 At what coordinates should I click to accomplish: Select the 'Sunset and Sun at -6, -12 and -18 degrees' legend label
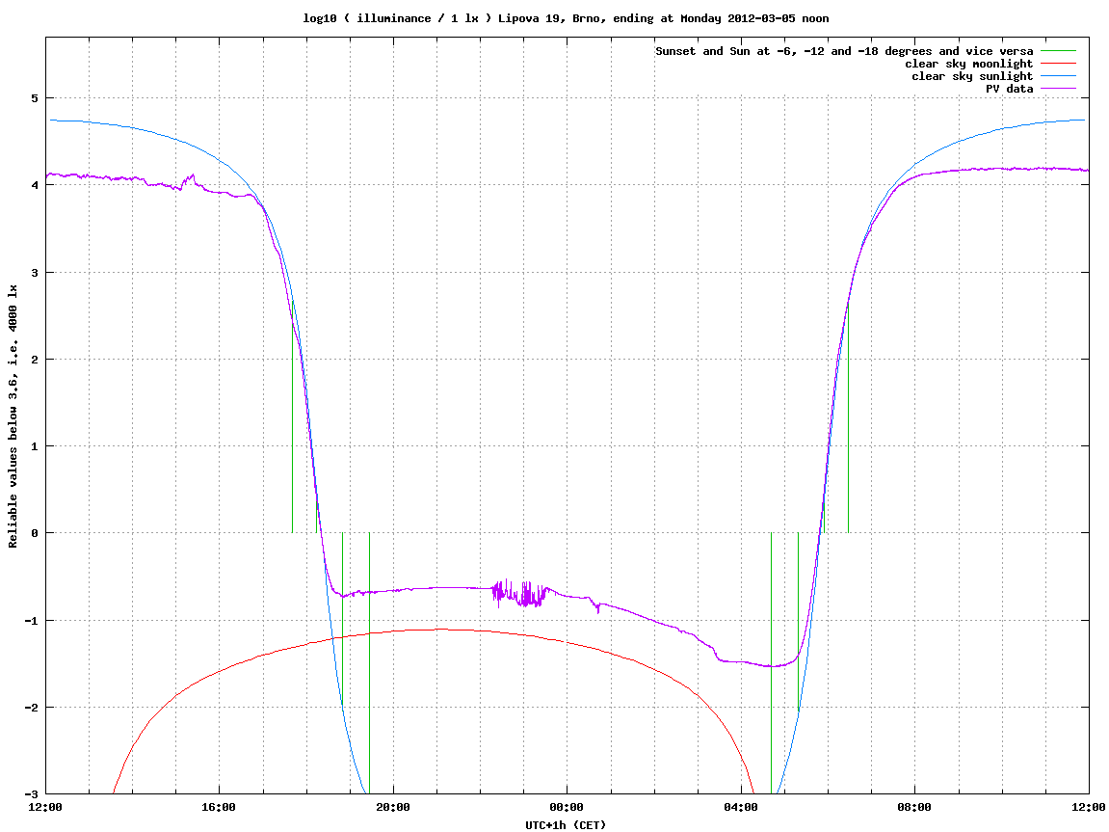844,51
